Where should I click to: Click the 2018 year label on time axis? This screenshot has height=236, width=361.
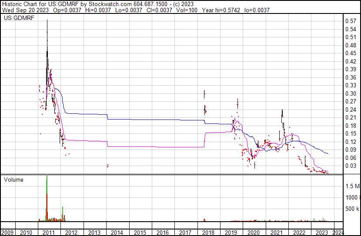(x=208, y=233)
